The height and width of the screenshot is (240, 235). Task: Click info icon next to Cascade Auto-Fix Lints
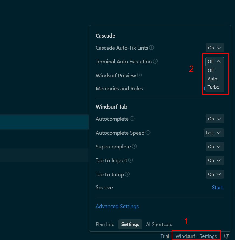152,48
